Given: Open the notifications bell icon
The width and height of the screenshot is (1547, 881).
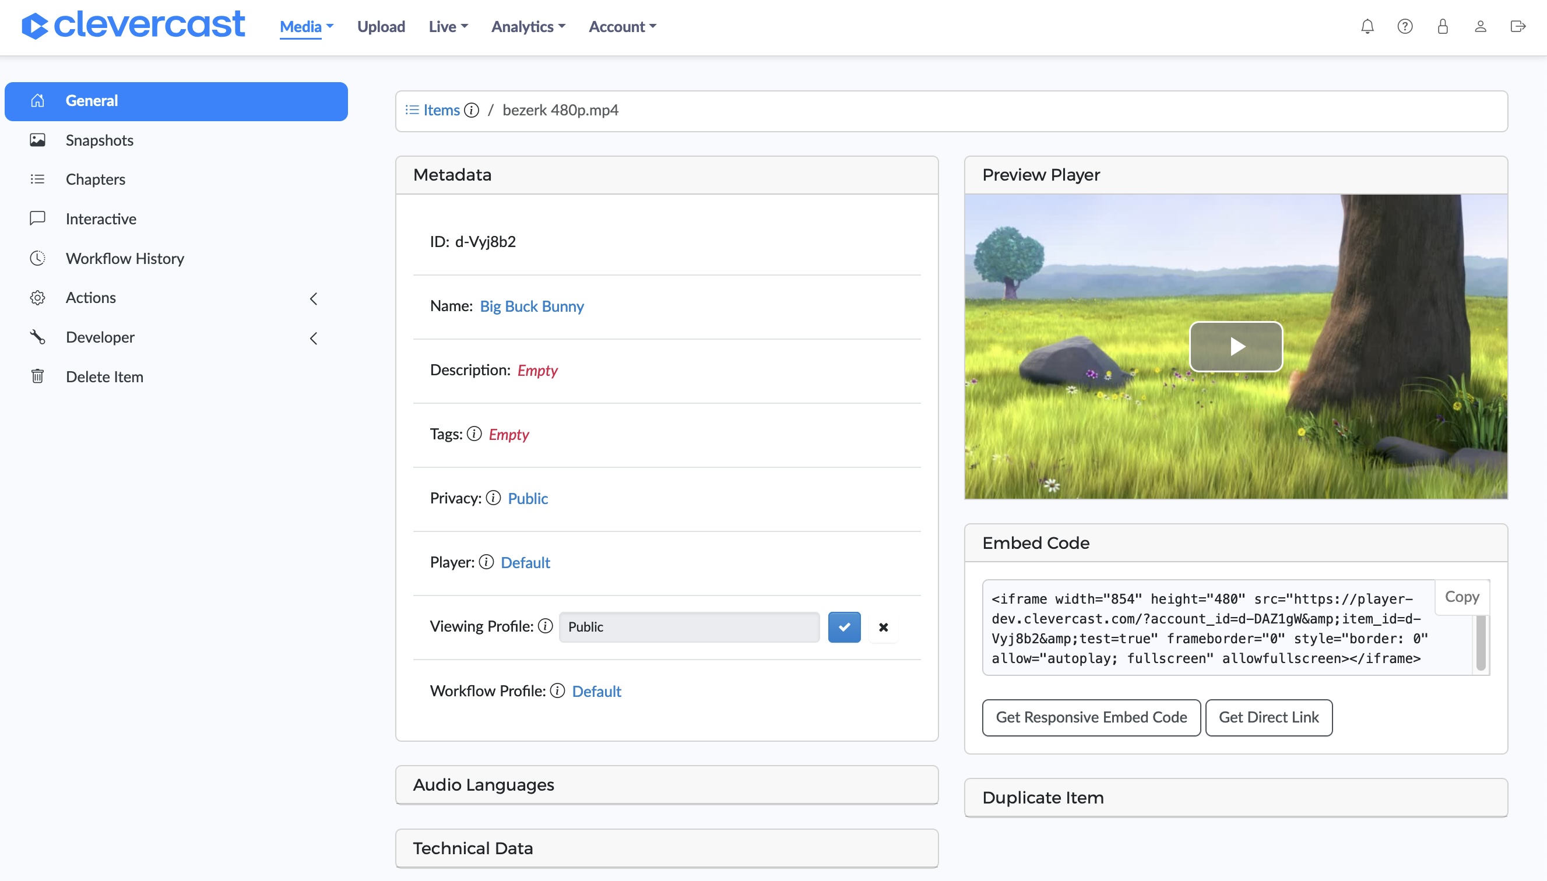Looking at the screenshot, I should click(x=1367, y=27).
